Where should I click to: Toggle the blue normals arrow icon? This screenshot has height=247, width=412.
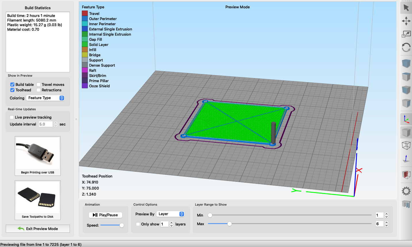[x=406, y=159]
